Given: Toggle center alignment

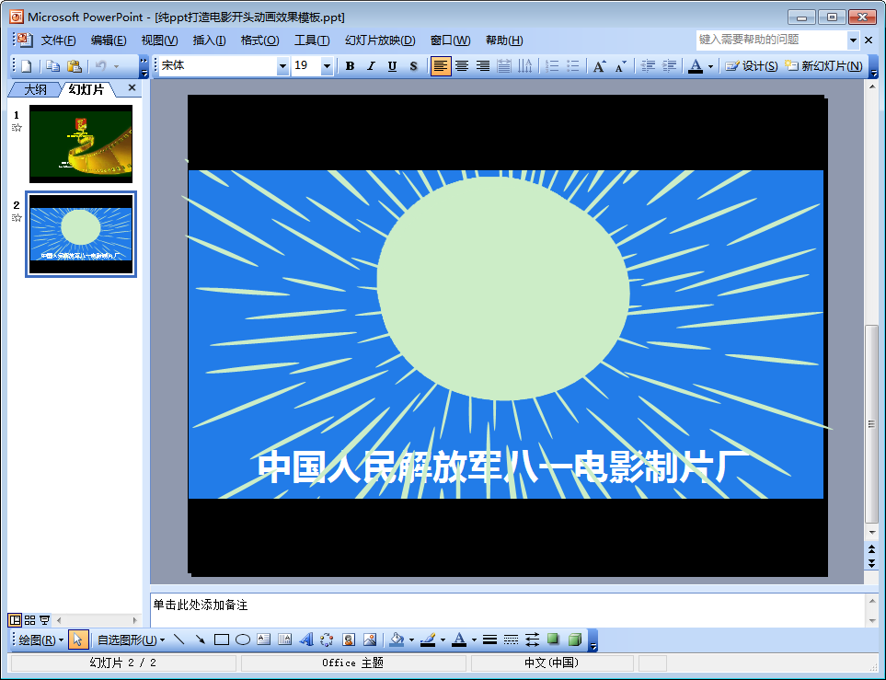Looking at the screenshot, I should [462, 66].
